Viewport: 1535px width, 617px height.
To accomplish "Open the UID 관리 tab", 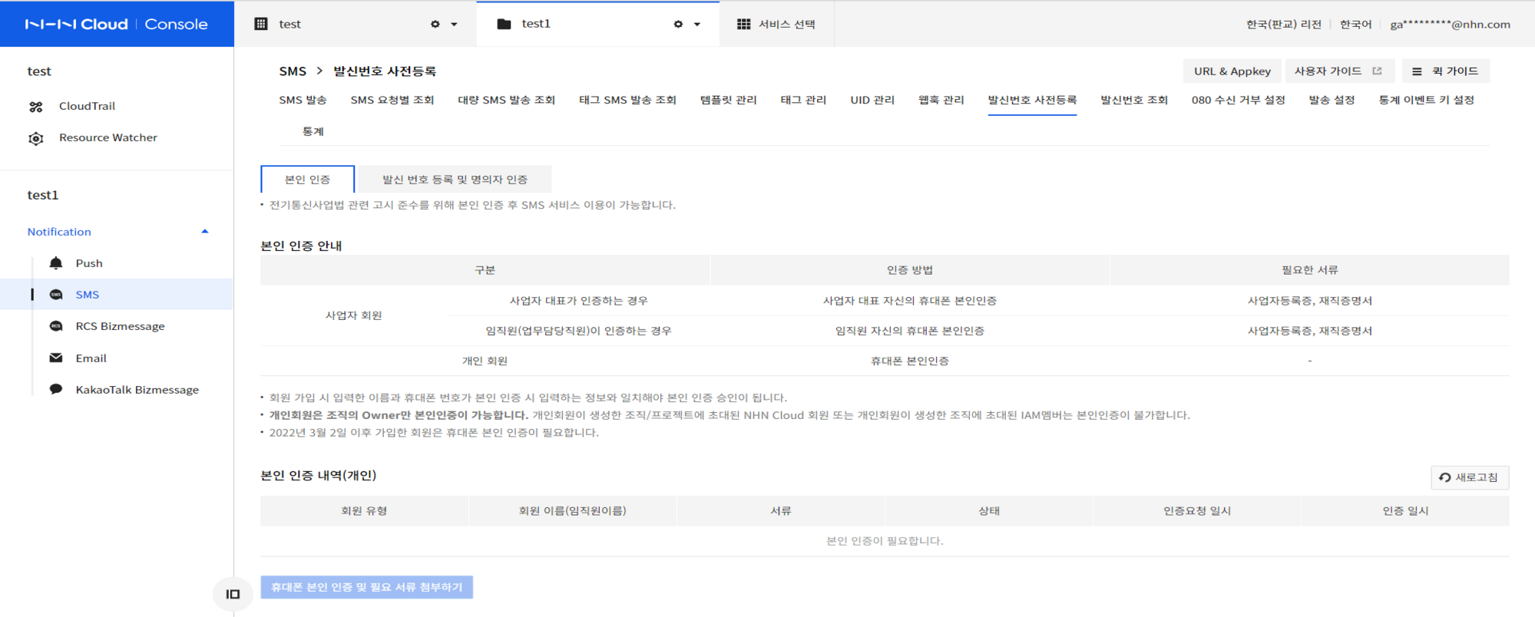I will click(x=872, y=100).
